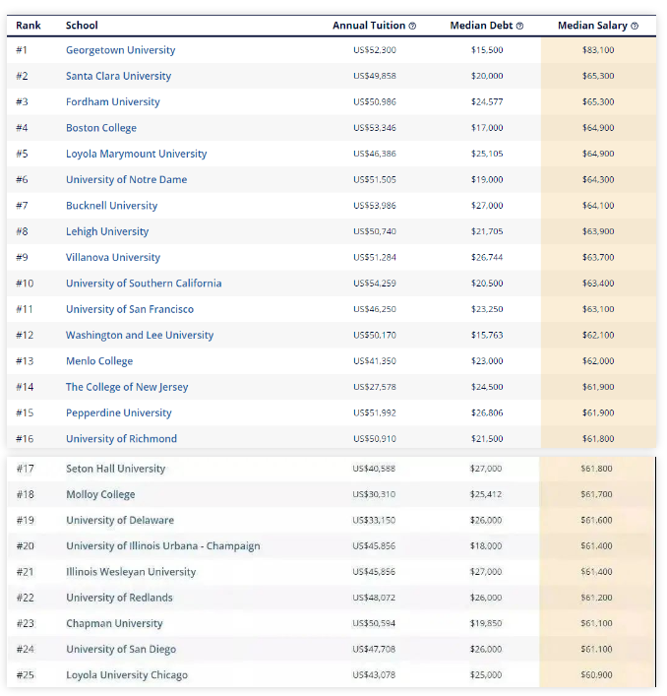
Task: Open Washington and Lee University link
Action: pyautogui.click(x=140, y=335)
